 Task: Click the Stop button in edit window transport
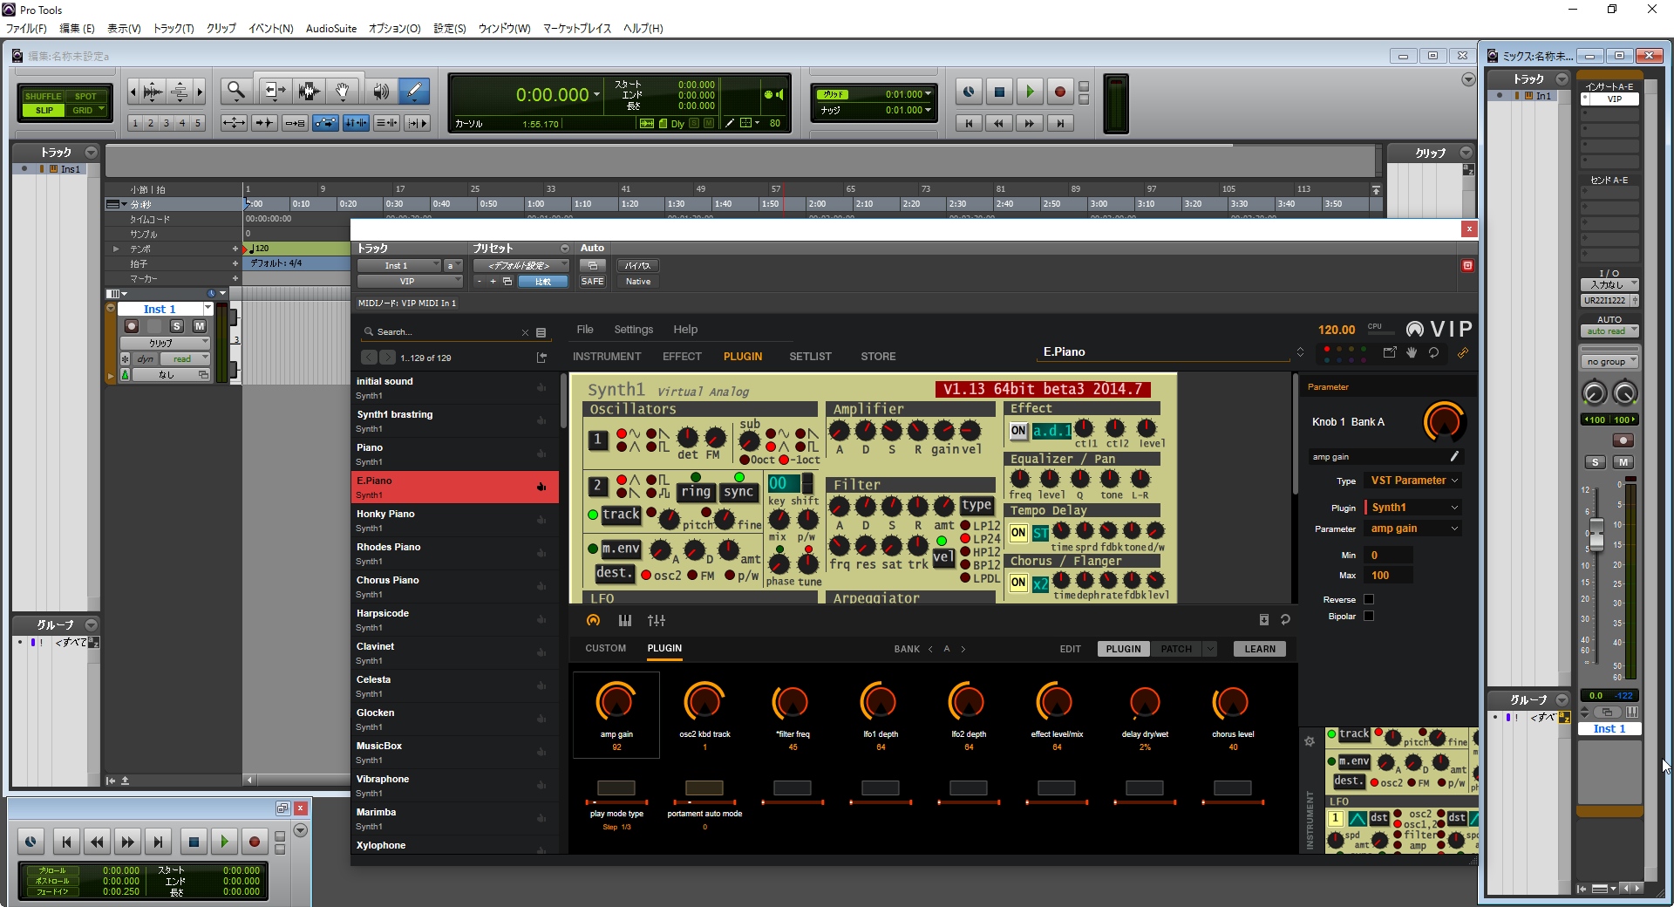pos(999,92)
